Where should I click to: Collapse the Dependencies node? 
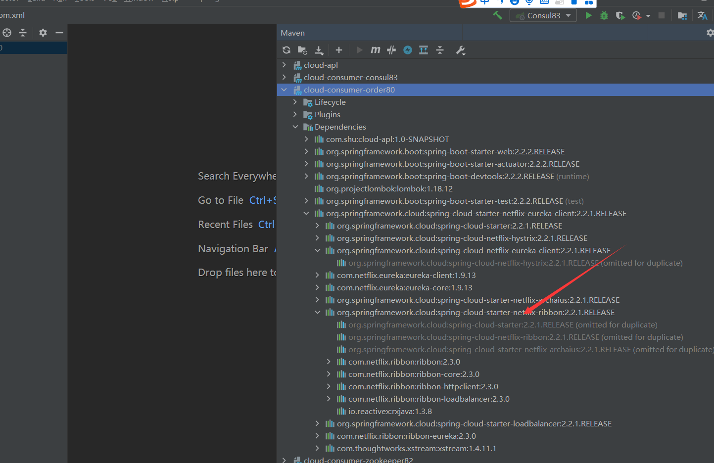click(295, 127)
